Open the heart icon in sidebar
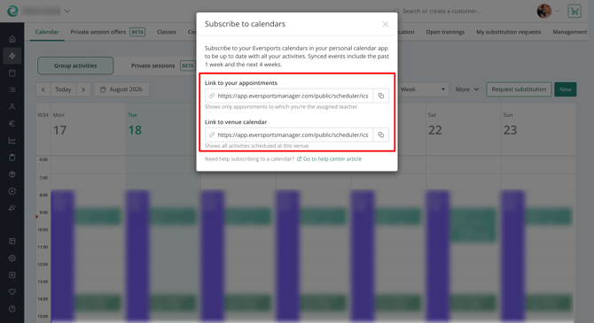 click(12, 292)
